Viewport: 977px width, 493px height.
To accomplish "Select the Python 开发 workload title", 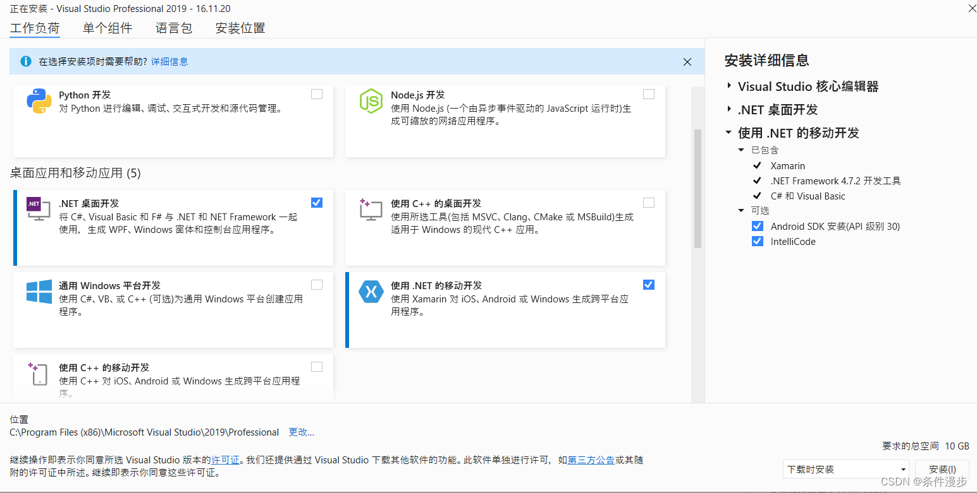I will pos(85,95).
